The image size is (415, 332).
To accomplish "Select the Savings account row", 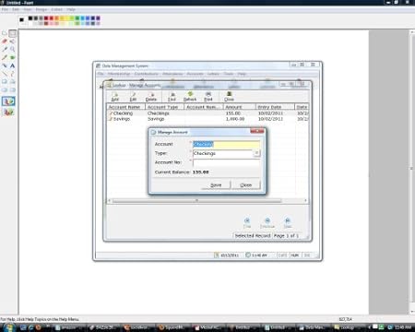I will click(x=207, y=119).
